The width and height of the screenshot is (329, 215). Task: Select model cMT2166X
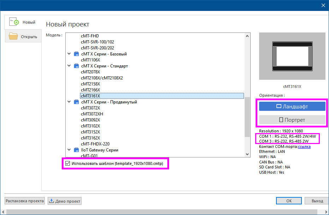(90, 90)
